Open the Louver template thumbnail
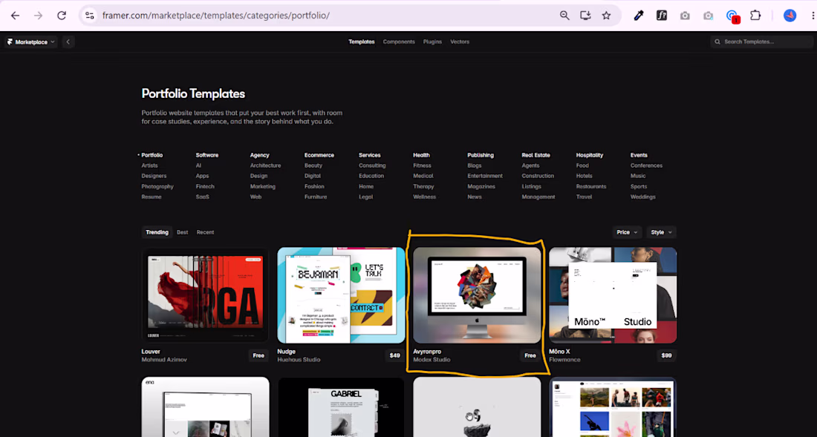This screenshot has height=437, width=817. tap(205, 295)
